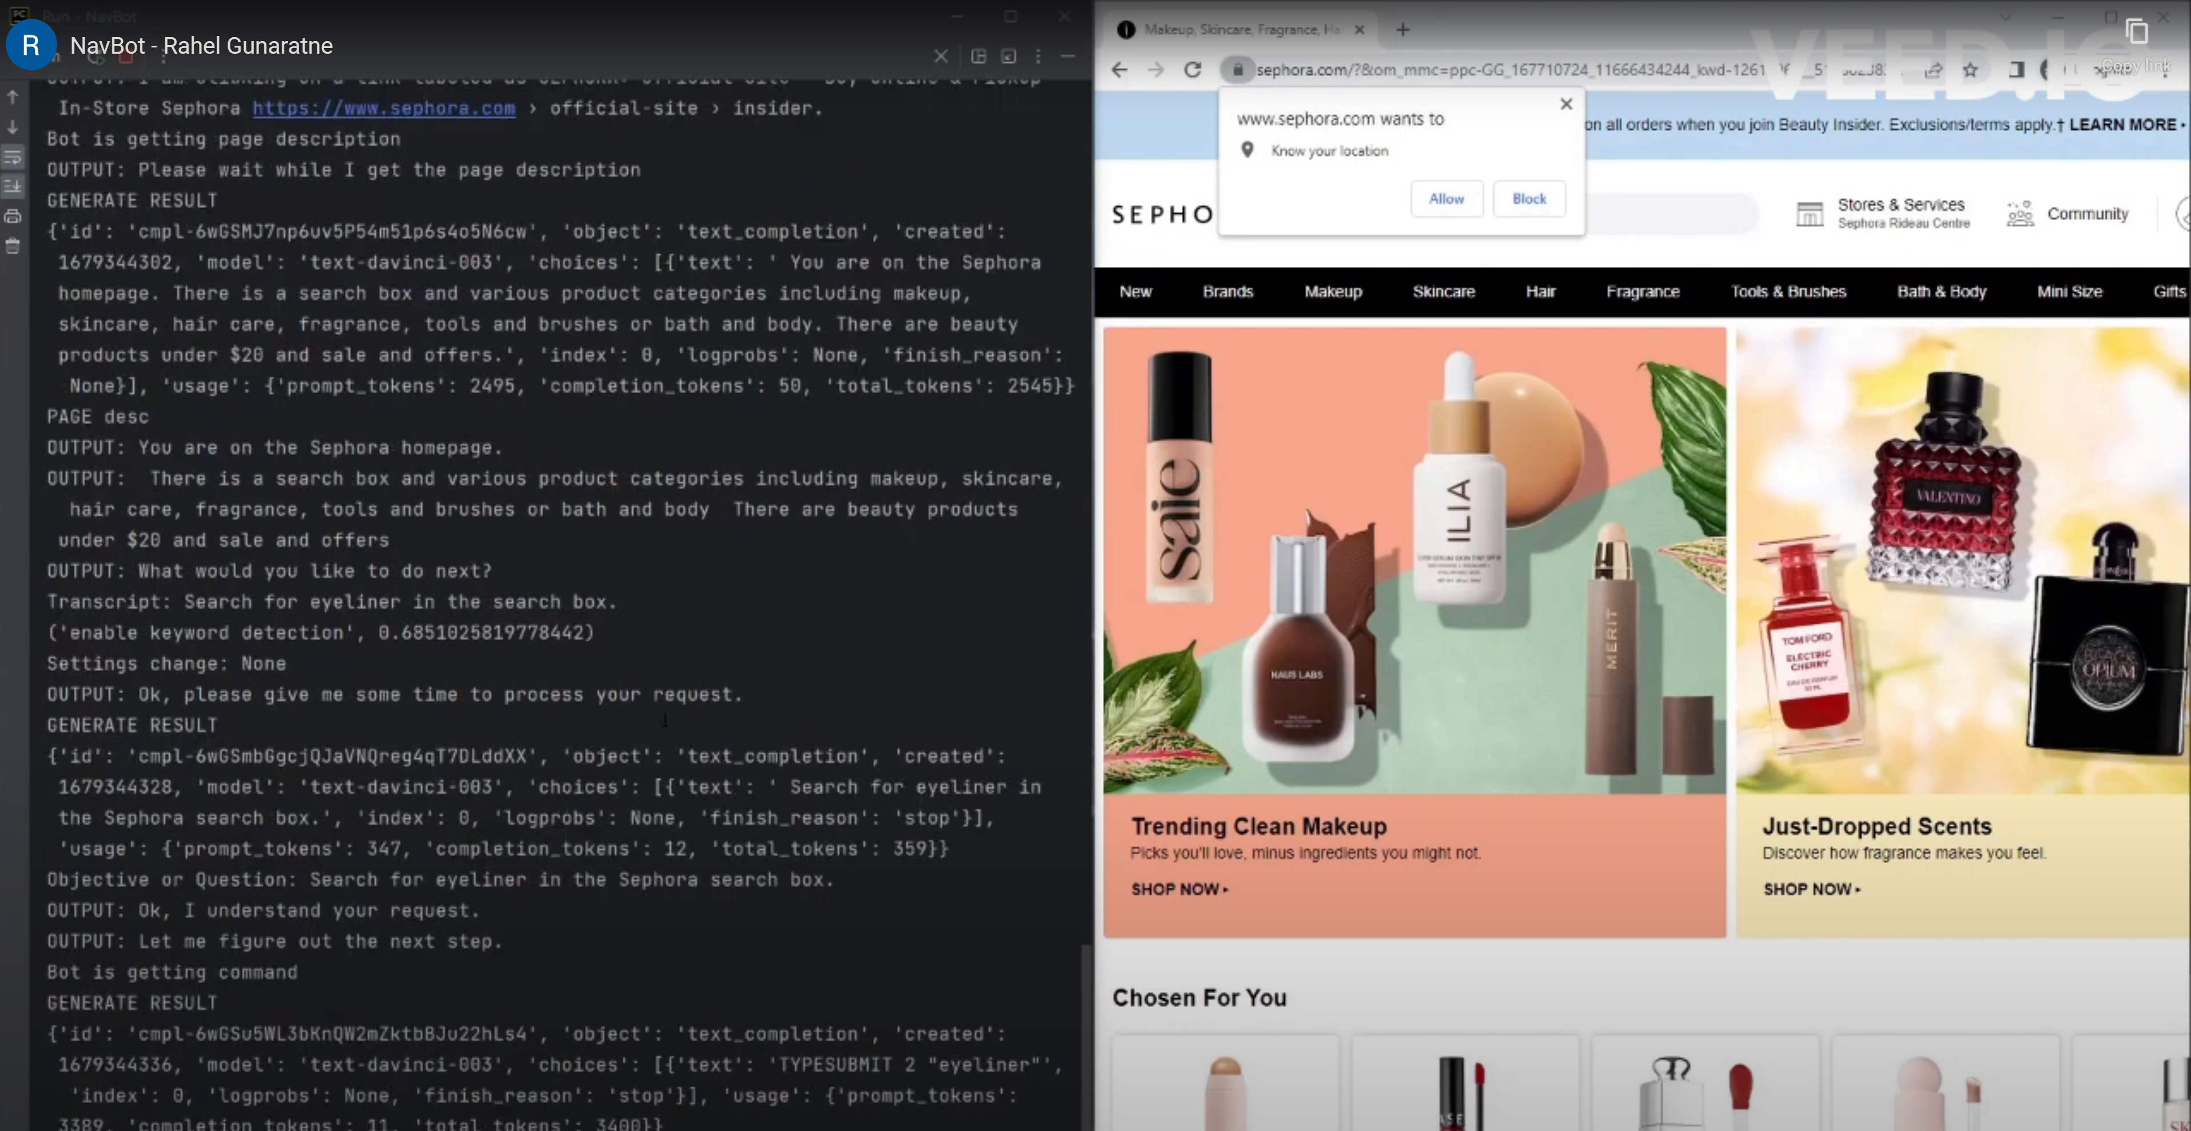The width and height of the screenshot is (2191, 1131).
Task: Clear console with the trash icon
Action: tap(13, 246)
